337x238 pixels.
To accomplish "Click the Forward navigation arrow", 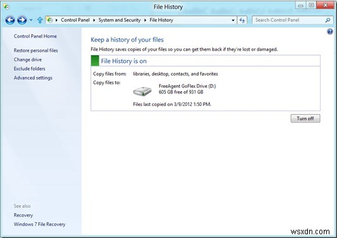I will (x=21, y=20).
